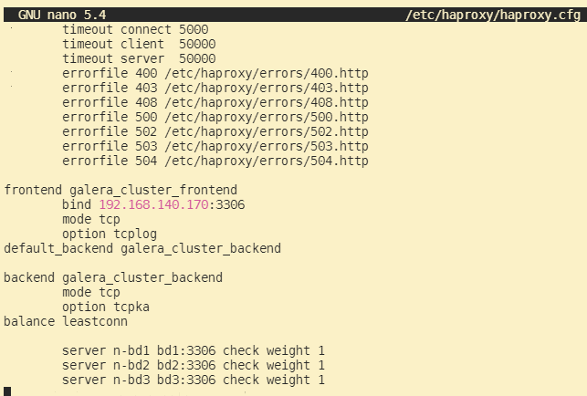
Task: Place cursor on timeout connect 5000 line
Action: (x=135, y=29)
